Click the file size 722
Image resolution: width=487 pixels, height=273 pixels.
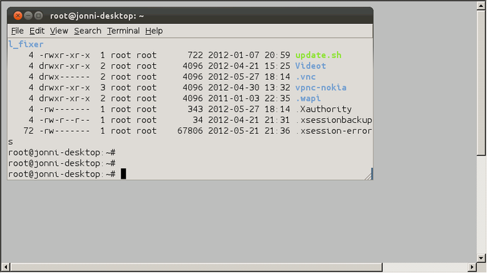pyautogui.click(x=195, y=55)
